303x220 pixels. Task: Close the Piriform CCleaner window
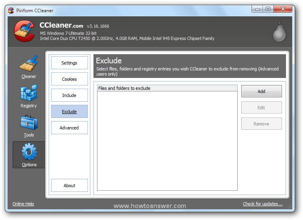click(283, 9)
